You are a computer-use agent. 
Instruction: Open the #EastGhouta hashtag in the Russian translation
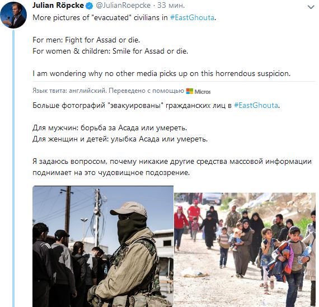coord(256,105)
